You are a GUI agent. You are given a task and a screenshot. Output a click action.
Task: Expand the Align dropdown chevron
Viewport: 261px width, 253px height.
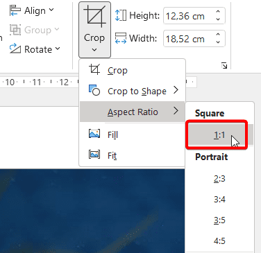point(51,10)
